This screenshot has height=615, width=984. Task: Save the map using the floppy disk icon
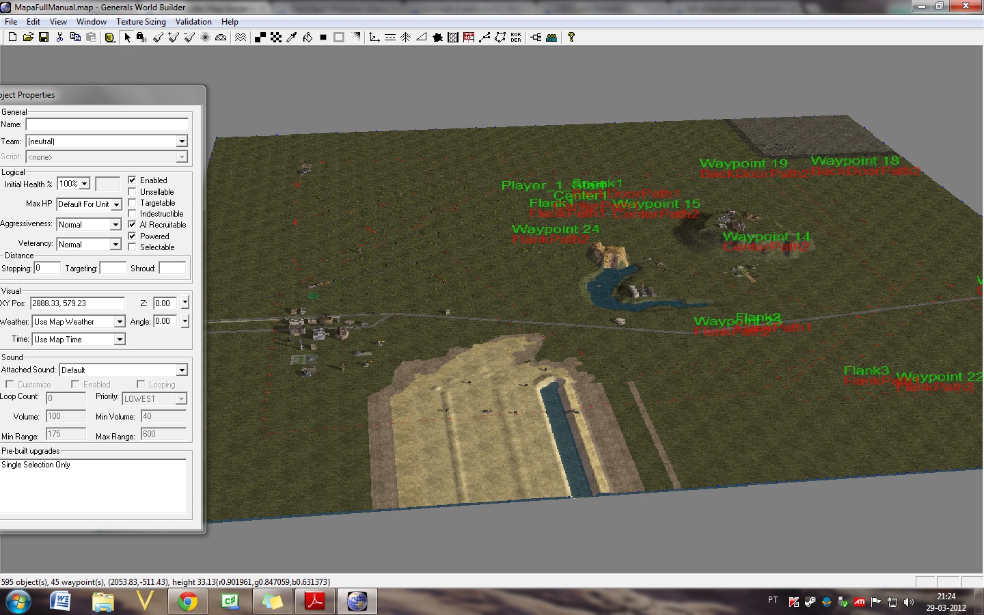(44, 38)
